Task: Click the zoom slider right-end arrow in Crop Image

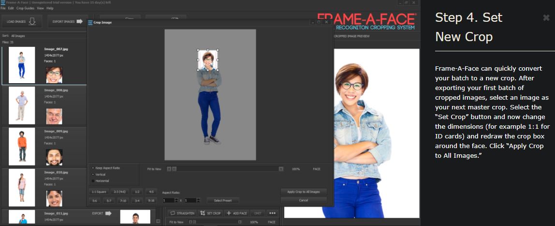Action: [281, 169]
